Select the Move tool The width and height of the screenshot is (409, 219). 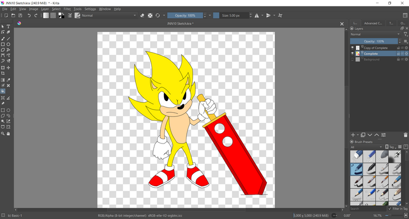click(9, 68)
